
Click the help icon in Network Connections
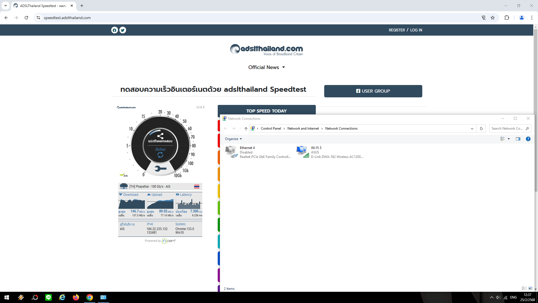click(x=528, y=139)
